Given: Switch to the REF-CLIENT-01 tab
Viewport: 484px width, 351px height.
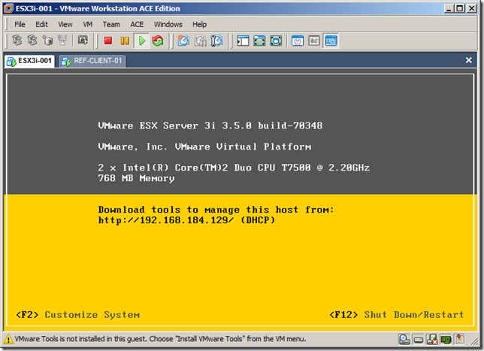Looking at the screenshot, I should [x=92, y=60].
